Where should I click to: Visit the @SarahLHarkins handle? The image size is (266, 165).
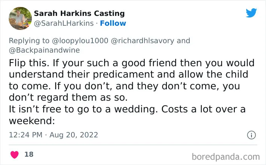64,23
